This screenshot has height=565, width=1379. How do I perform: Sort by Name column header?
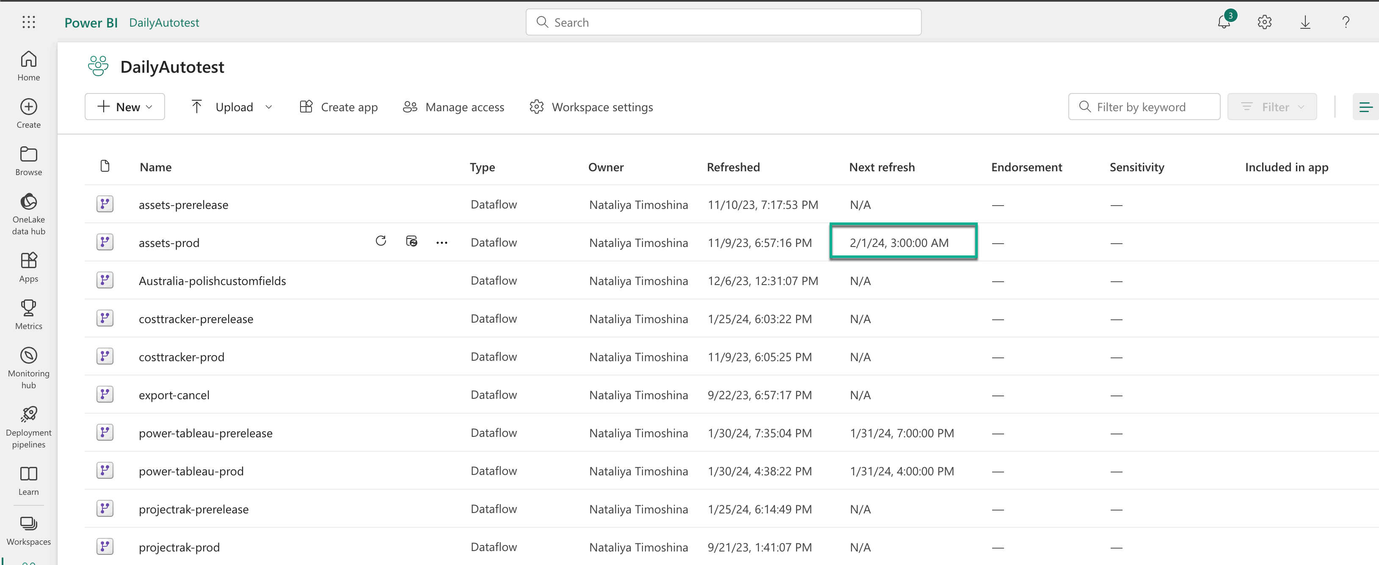[x=156, y=167]
